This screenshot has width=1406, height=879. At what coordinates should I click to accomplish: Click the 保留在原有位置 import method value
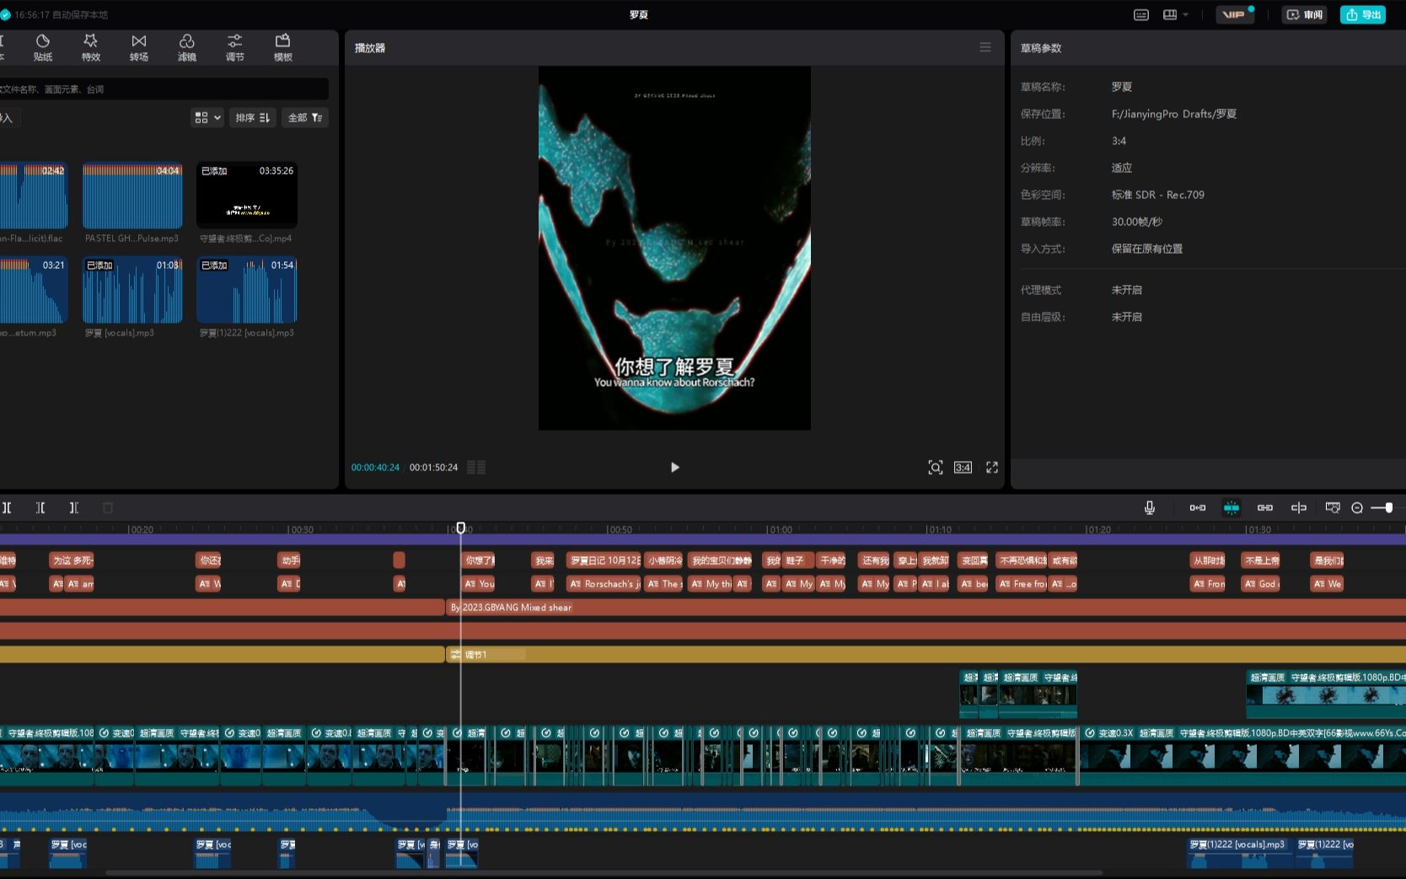[x=1146, y=249]
